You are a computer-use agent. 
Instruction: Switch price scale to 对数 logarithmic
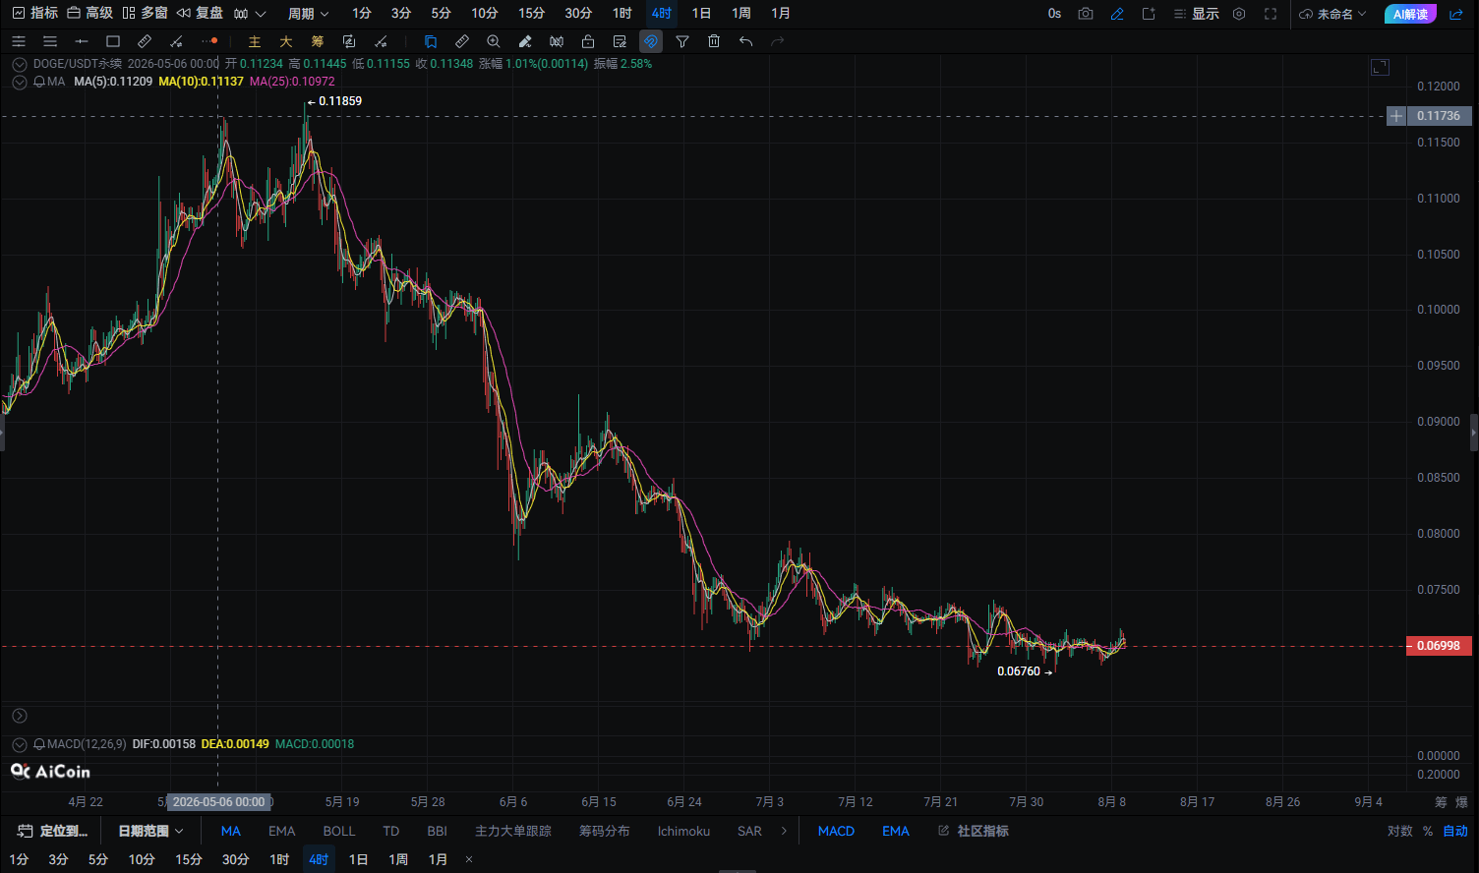click(x=1400, y=832)
